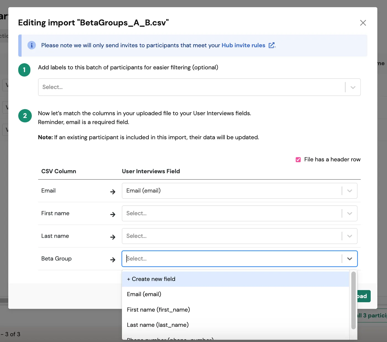The height and width of the screenshot is (342, 387).
Task: Click the CSV Column header text
Action: coord(59,171)
